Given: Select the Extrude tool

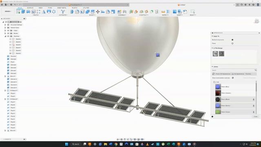Looking at the screenshot, I should pos(23,11).
